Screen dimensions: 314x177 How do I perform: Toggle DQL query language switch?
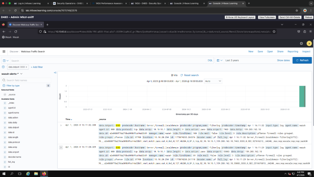[x=210, y=60]
